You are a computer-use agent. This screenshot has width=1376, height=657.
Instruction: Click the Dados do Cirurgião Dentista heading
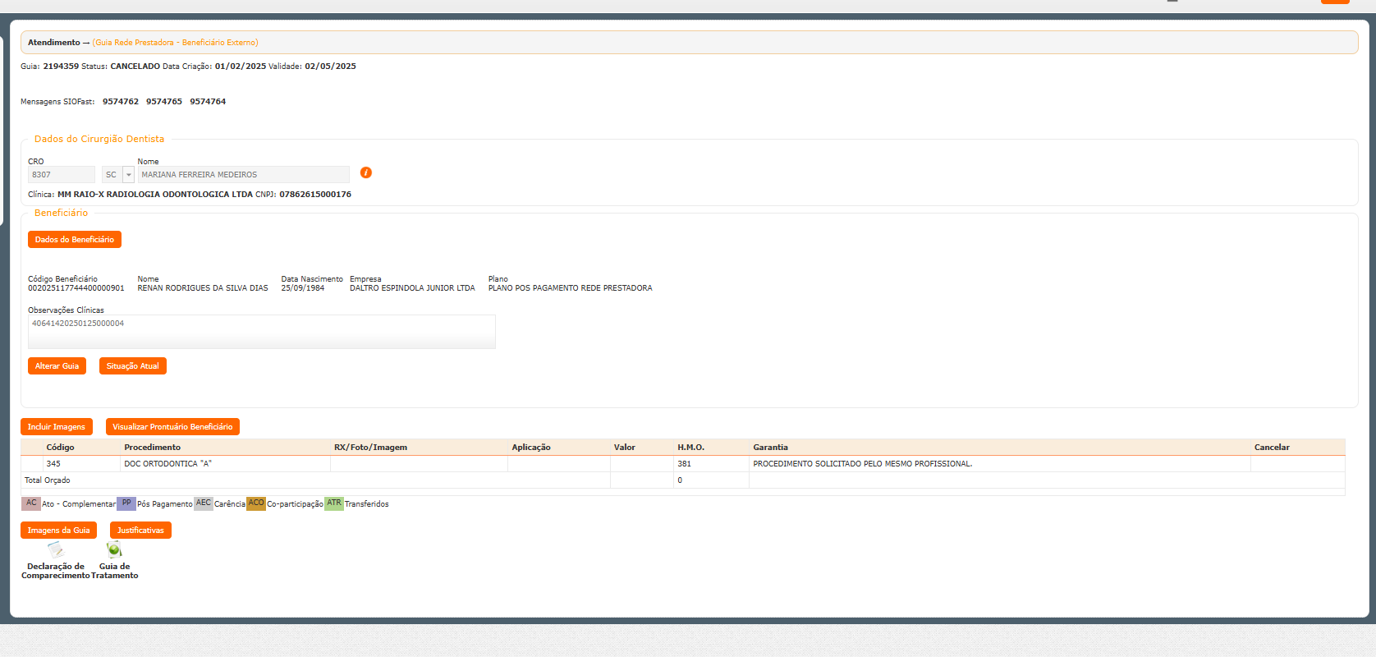99,140
